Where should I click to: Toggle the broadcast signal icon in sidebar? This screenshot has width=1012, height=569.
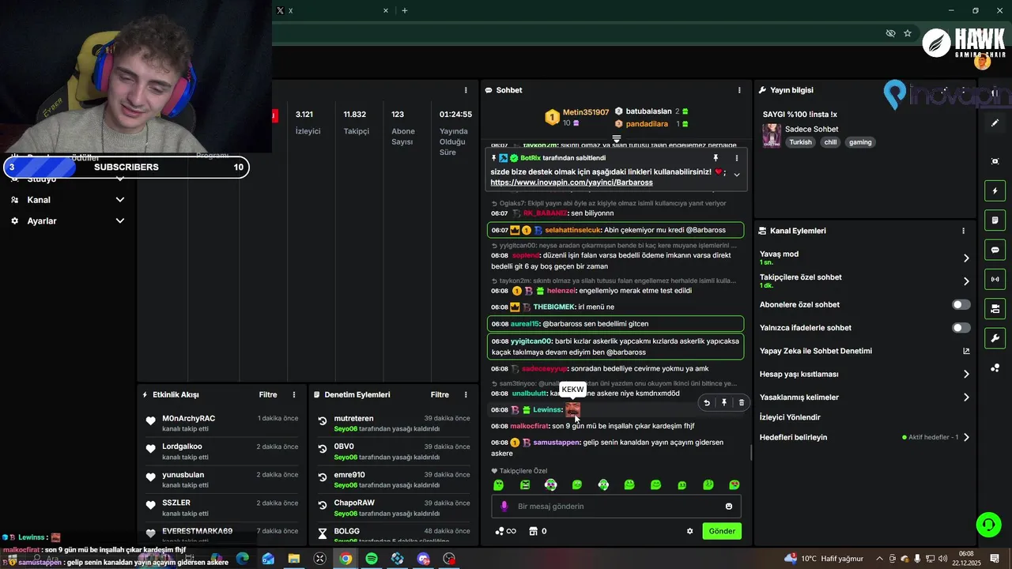995,279
